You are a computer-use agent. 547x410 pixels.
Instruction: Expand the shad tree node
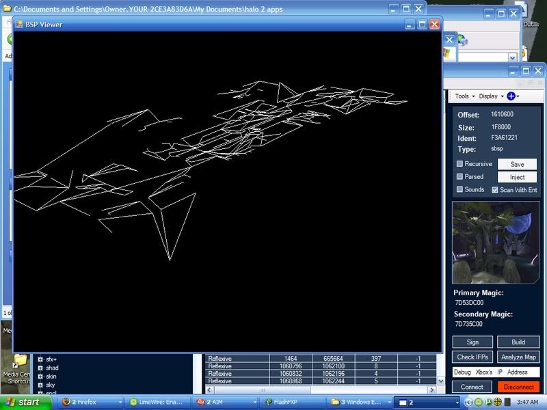40,368
